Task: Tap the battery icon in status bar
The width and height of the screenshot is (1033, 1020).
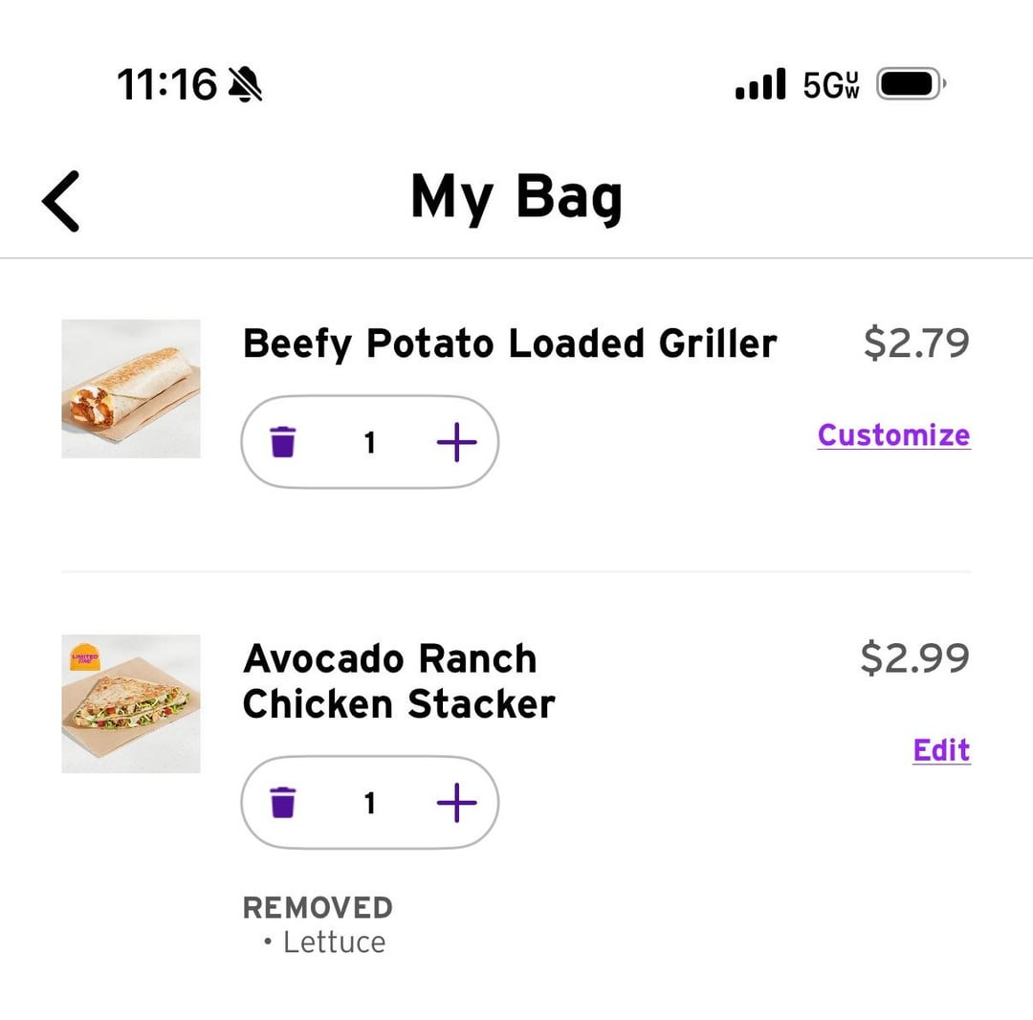Action: pyautogui.click(x=911, y=85)
